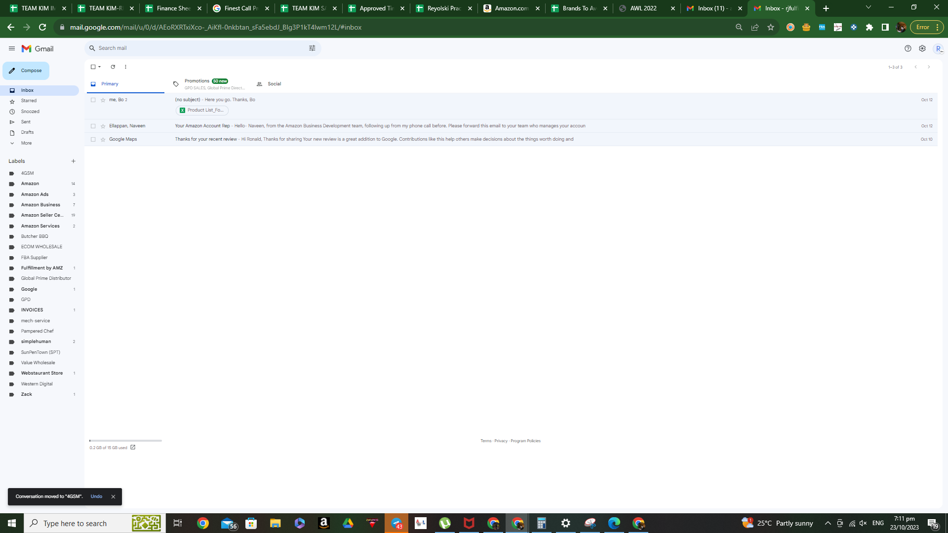Go to newer messages page arrow

coord(915,67)
